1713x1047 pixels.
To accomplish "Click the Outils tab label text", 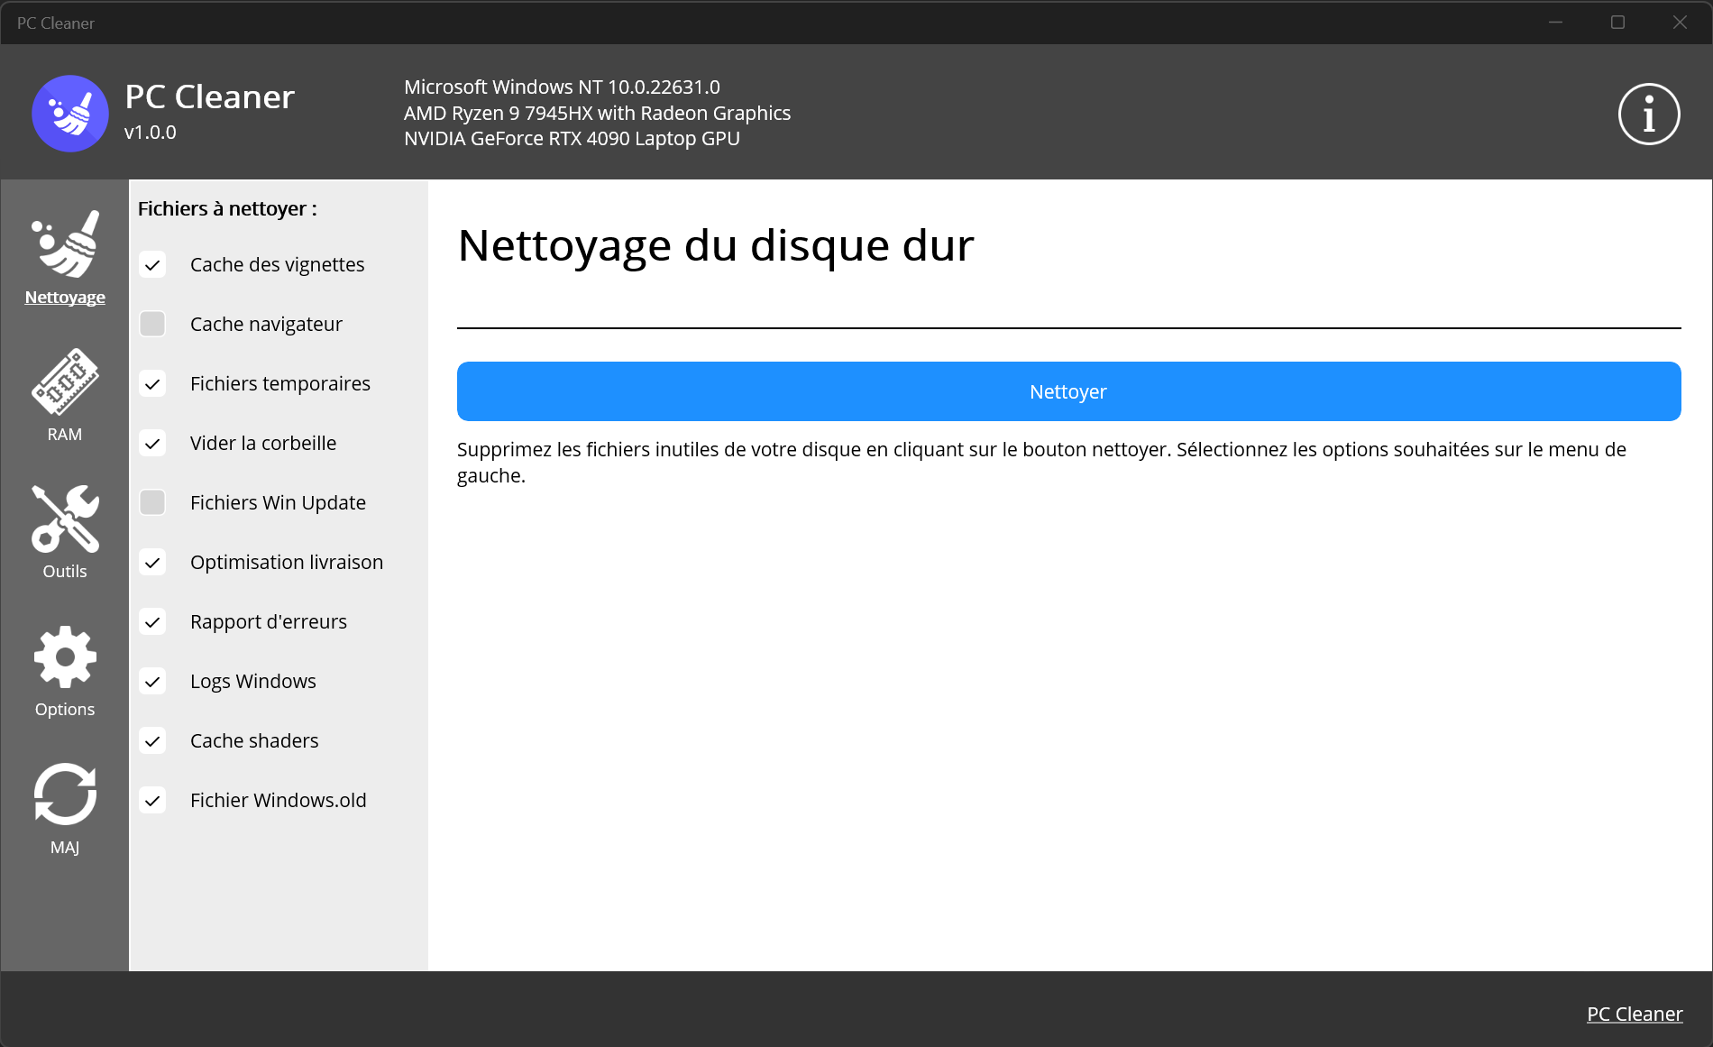I will point(65,571).
